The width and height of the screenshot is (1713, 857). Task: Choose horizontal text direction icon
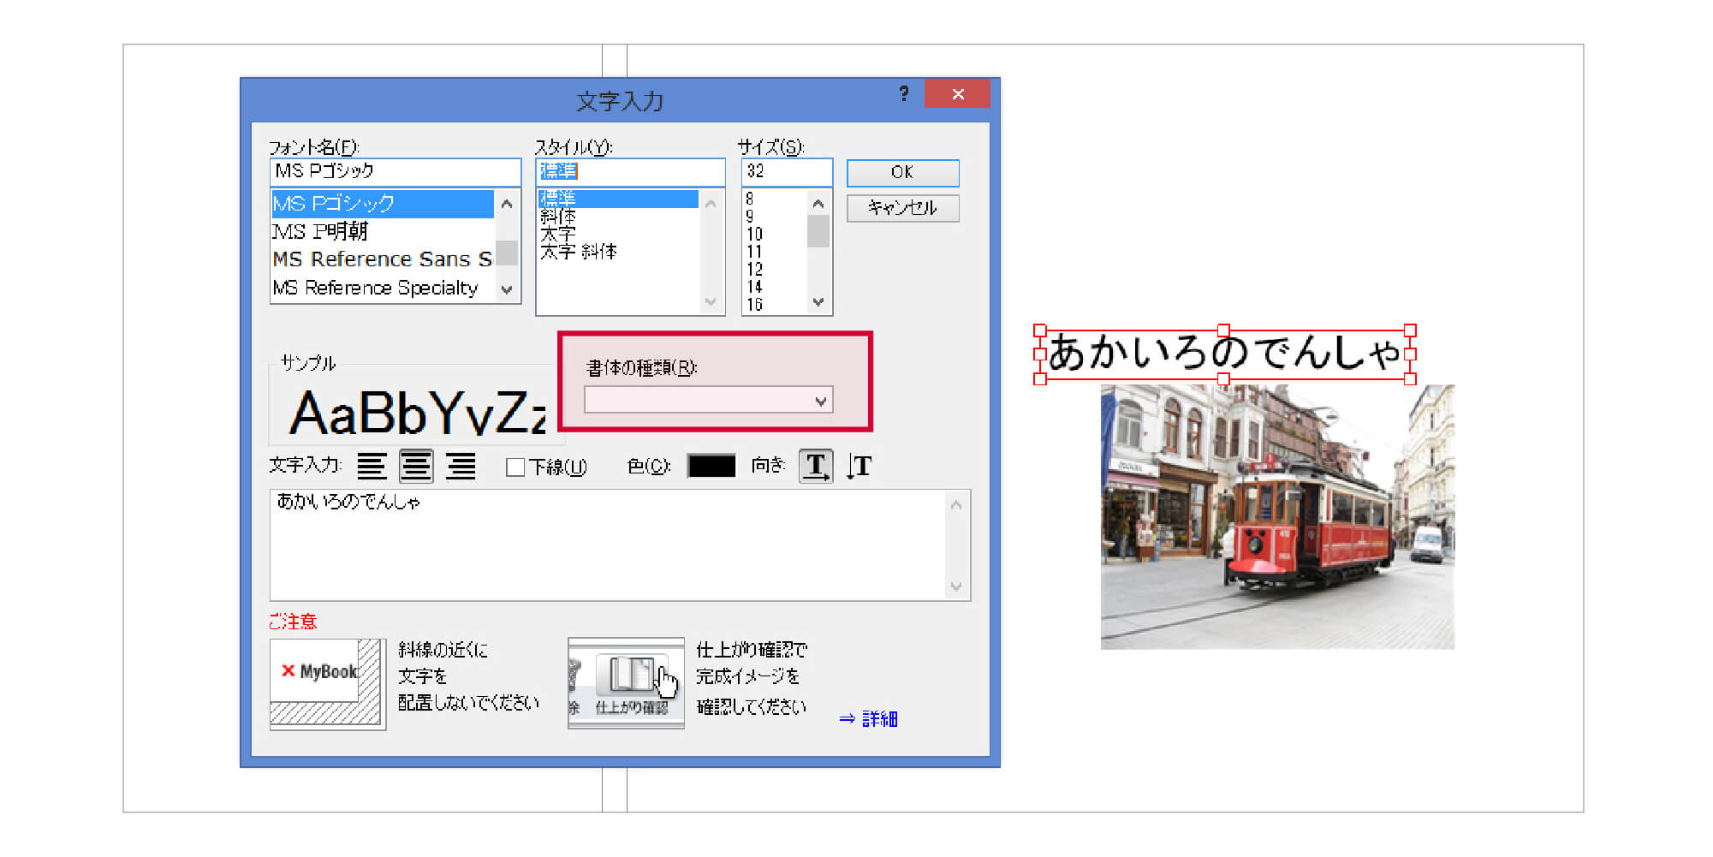click(816, 467)
